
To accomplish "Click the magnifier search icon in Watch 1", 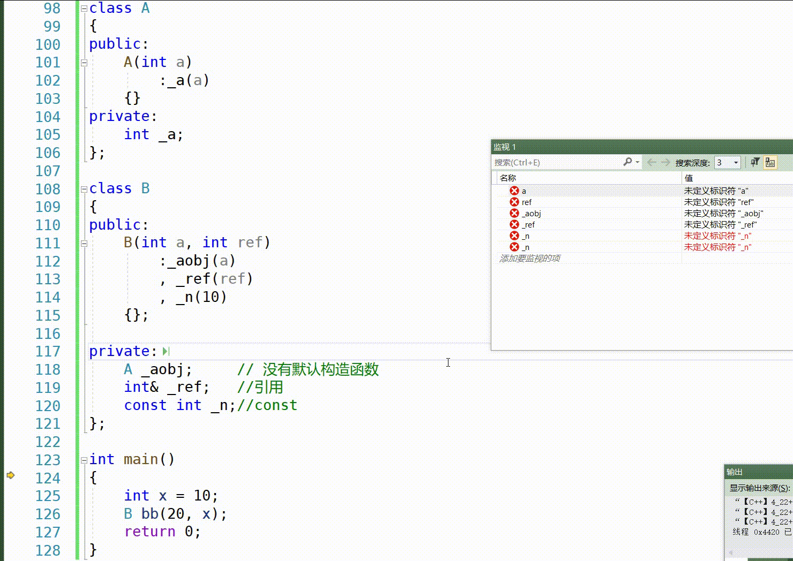I will coord(627,162).
